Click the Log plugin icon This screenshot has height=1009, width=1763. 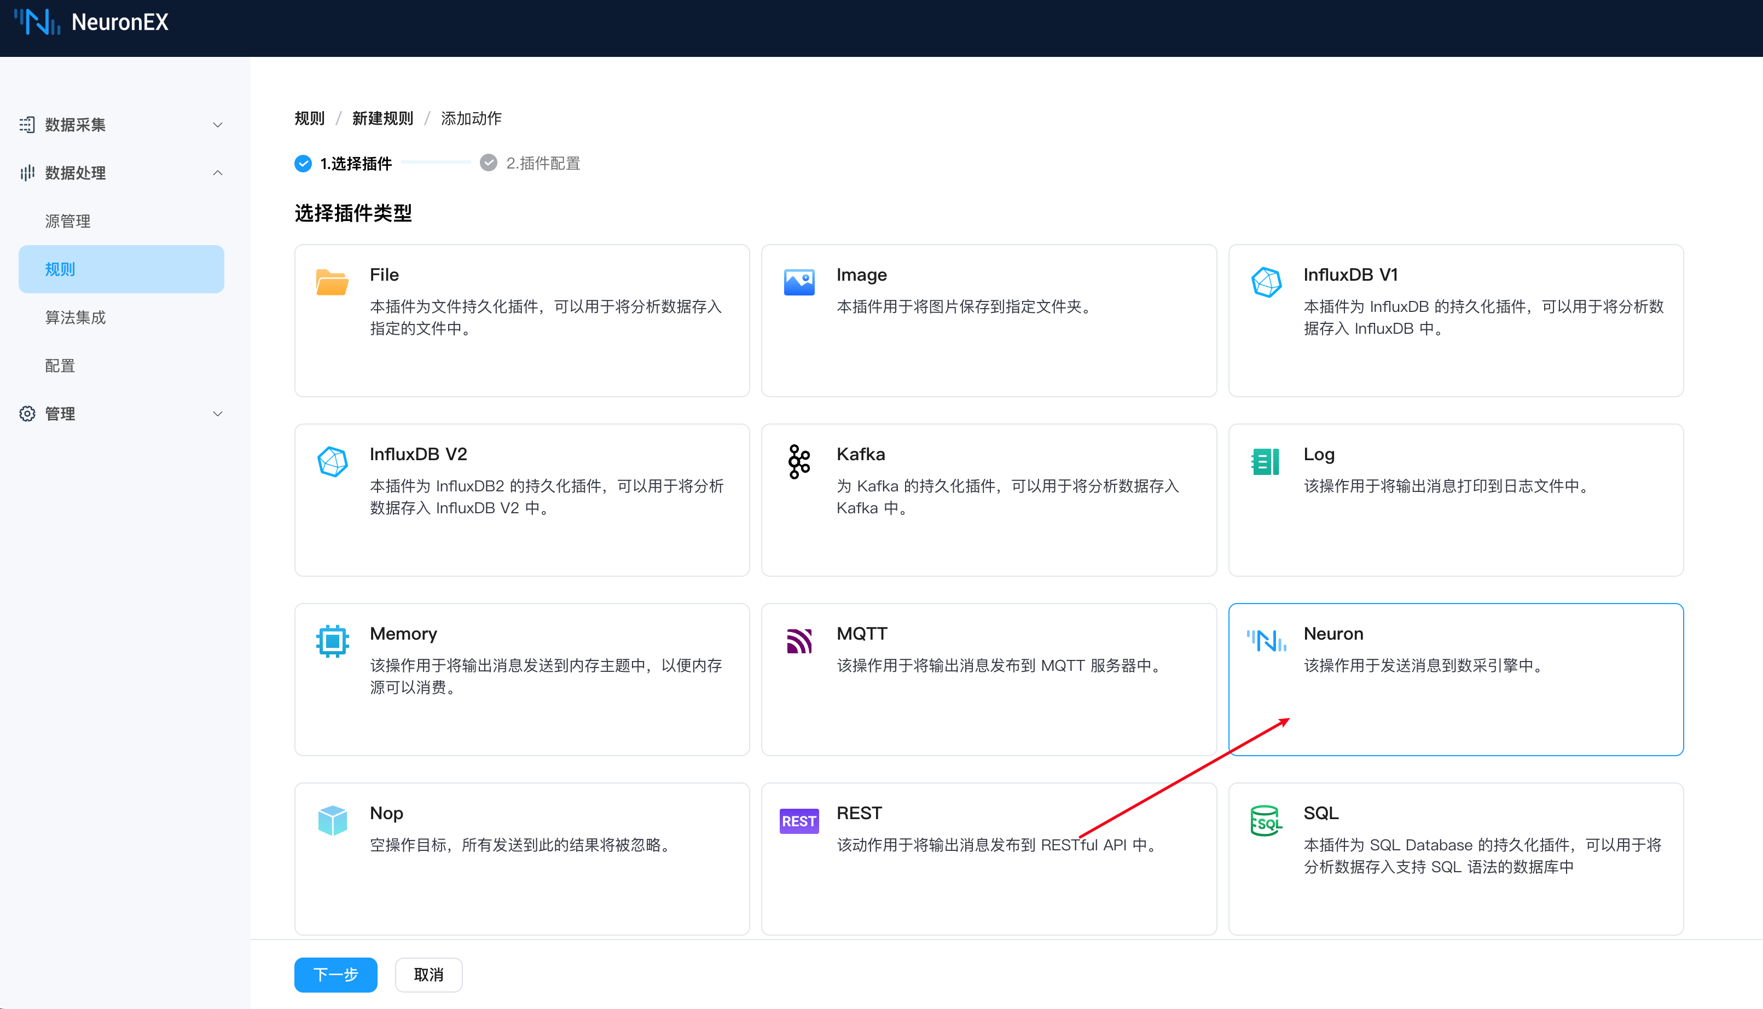click(x=1266, y=461)
